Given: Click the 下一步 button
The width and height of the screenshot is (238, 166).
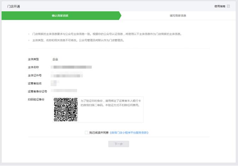Looking at the screenshot, I should click(119, 144).
